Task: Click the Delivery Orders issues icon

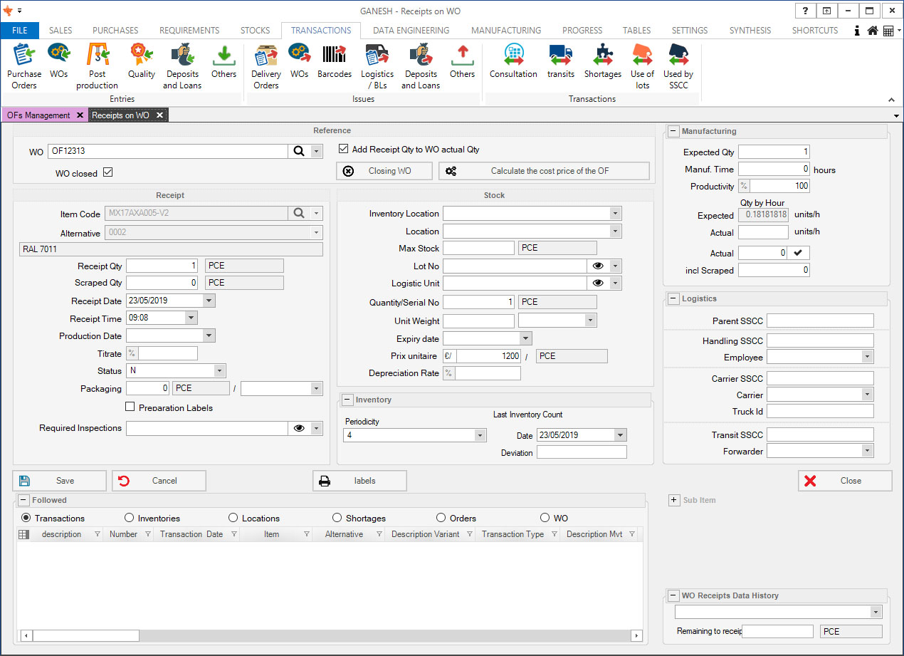Action: pos(266,65)
